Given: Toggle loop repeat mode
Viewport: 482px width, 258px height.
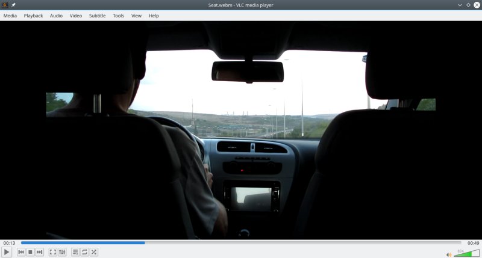Looking at the screenshot, I should [x=84, y=252].
